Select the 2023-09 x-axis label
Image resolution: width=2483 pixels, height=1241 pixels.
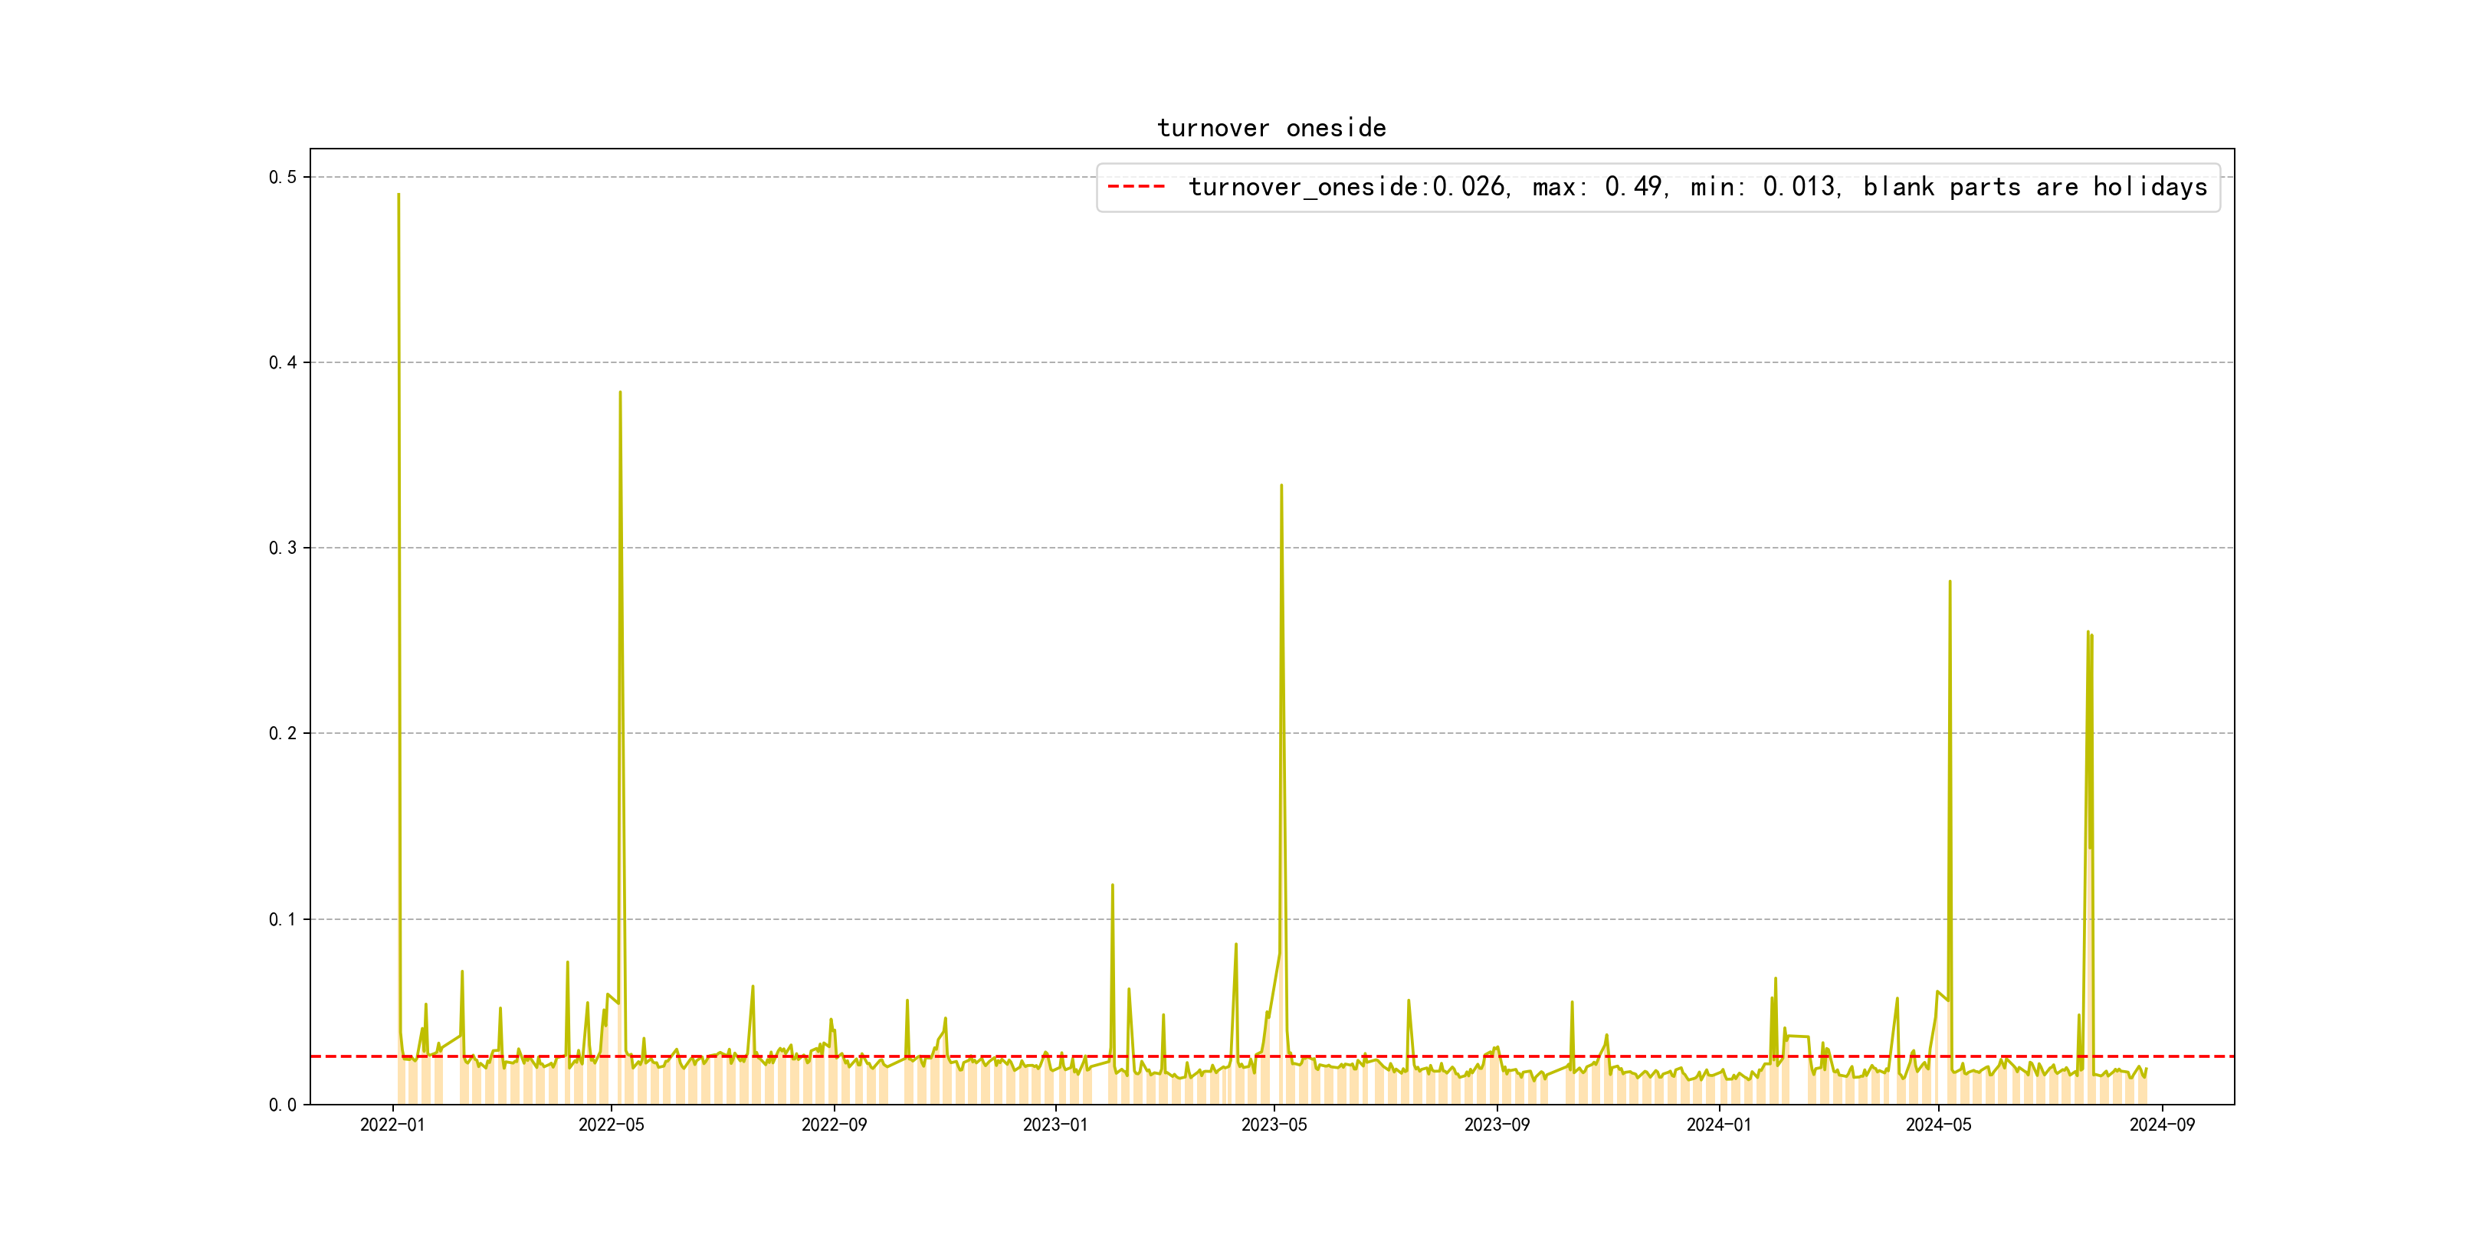point(1496,1125)
